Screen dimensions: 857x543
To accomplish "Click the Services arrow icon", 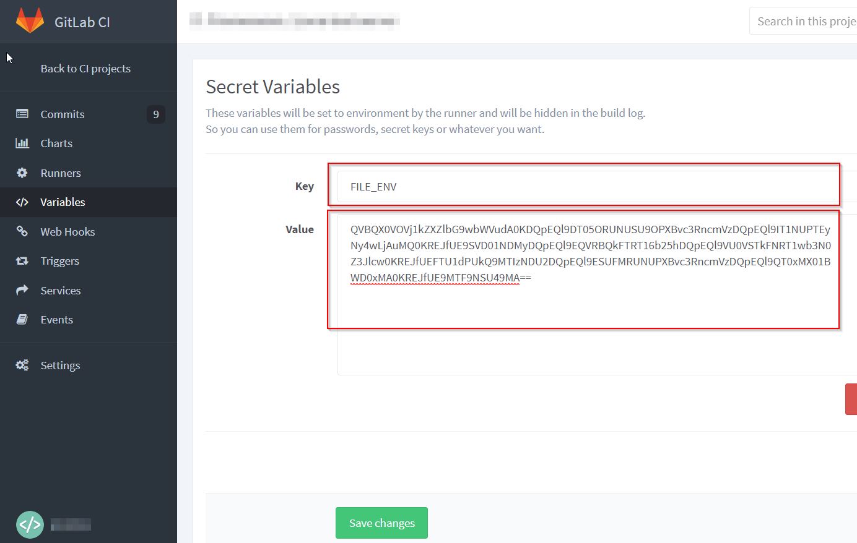I will click(22, 290).
